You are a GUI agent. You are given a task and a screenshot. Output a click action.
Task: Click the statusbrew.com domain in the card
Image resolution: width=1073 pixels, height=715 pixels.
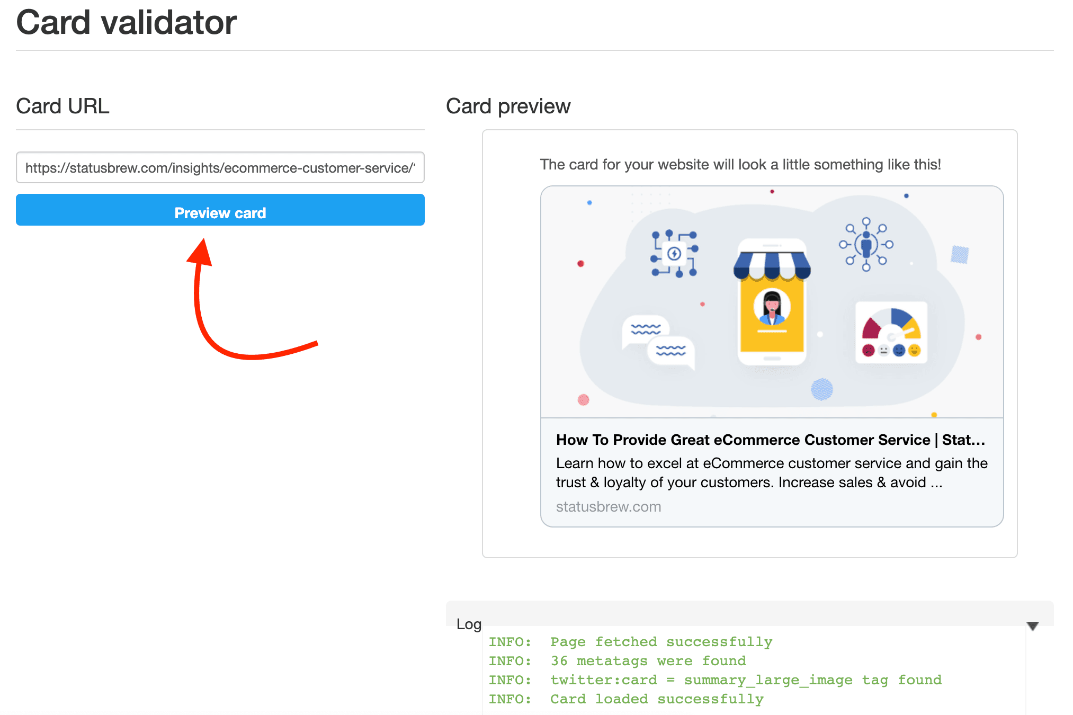point(608,507)
